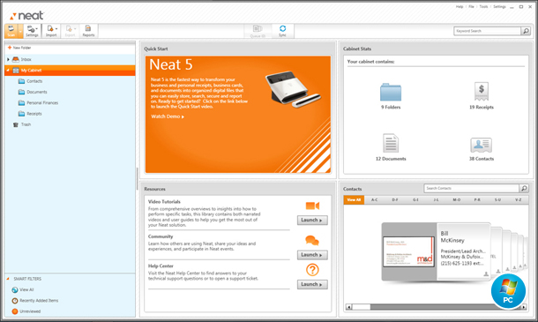Launch Video Tutorials

tap(312, 220)
